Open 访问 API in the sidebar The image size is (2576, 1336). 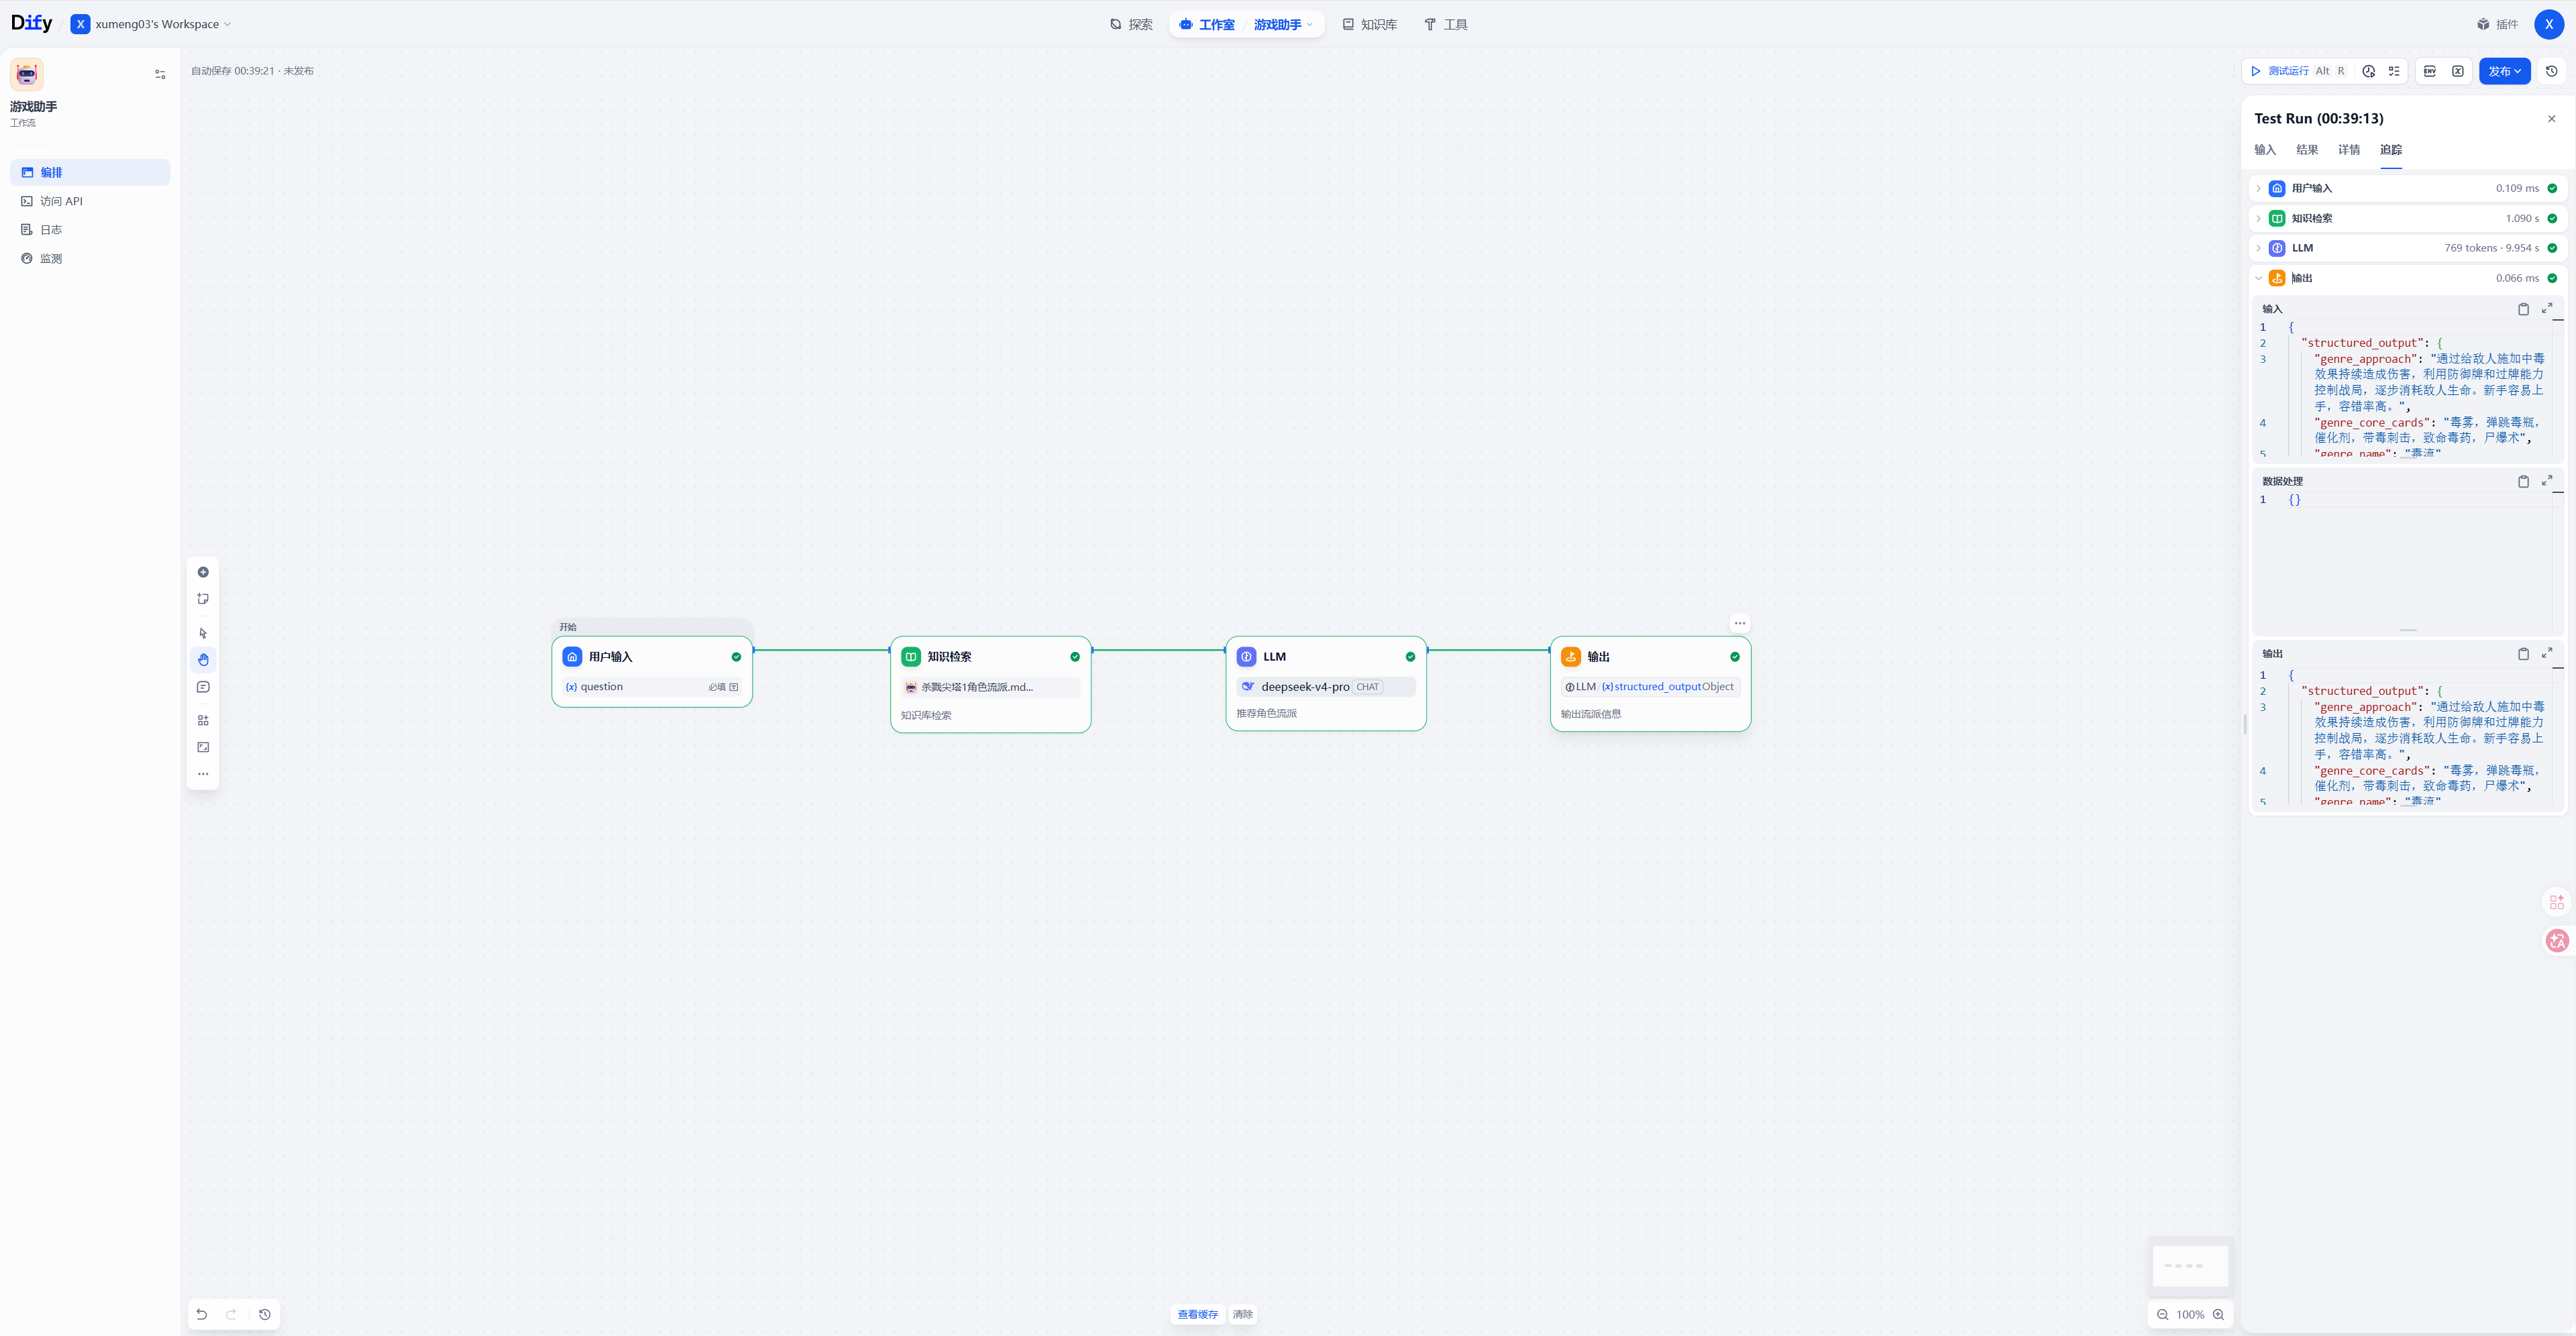pos(90,201)
